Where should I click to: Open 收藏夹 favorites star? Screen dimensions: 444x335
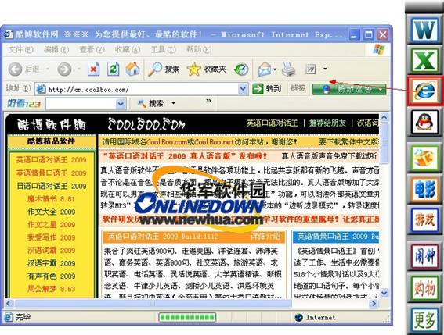coord(207,69)
